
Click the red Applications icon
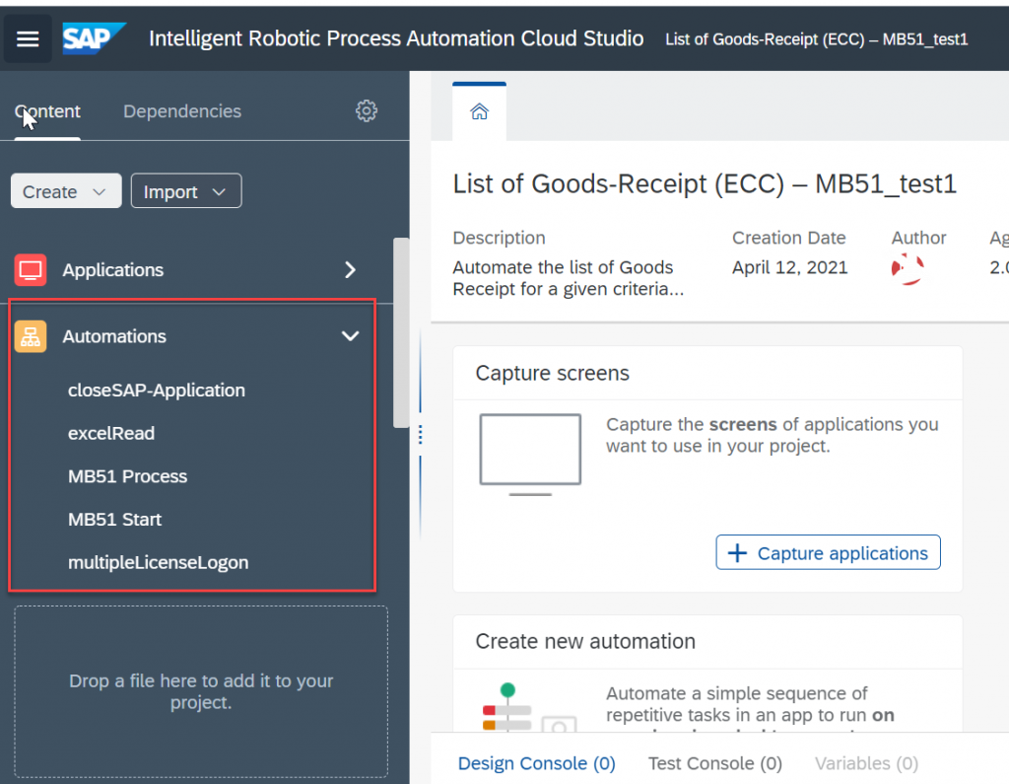coord(31,270)
